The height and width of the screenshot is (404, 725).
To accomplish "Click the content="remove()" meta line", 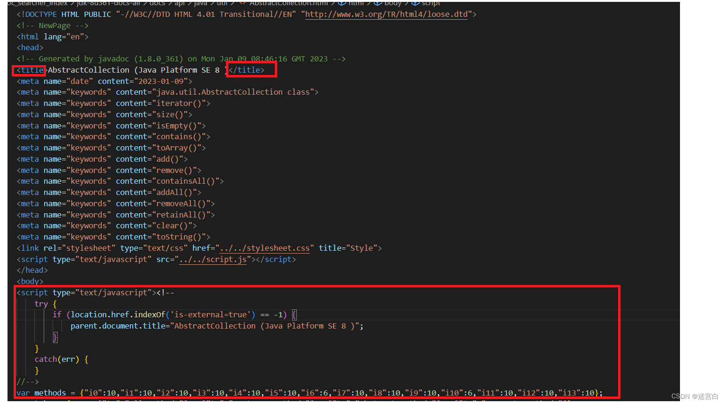I will [x=109, y=170].
